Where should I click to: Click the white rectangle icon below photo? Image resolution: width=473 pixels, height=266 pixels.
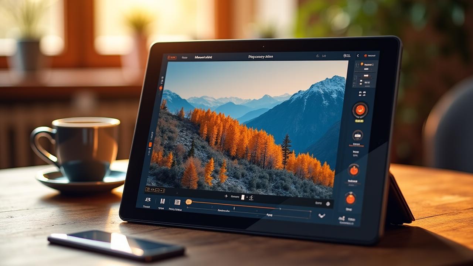click(x=243, y=197)
